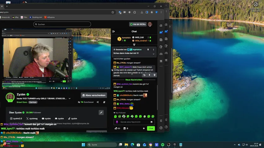Open the YouTube zyztm link
This screenshot has width=264, height=148.
pos(46,118)
